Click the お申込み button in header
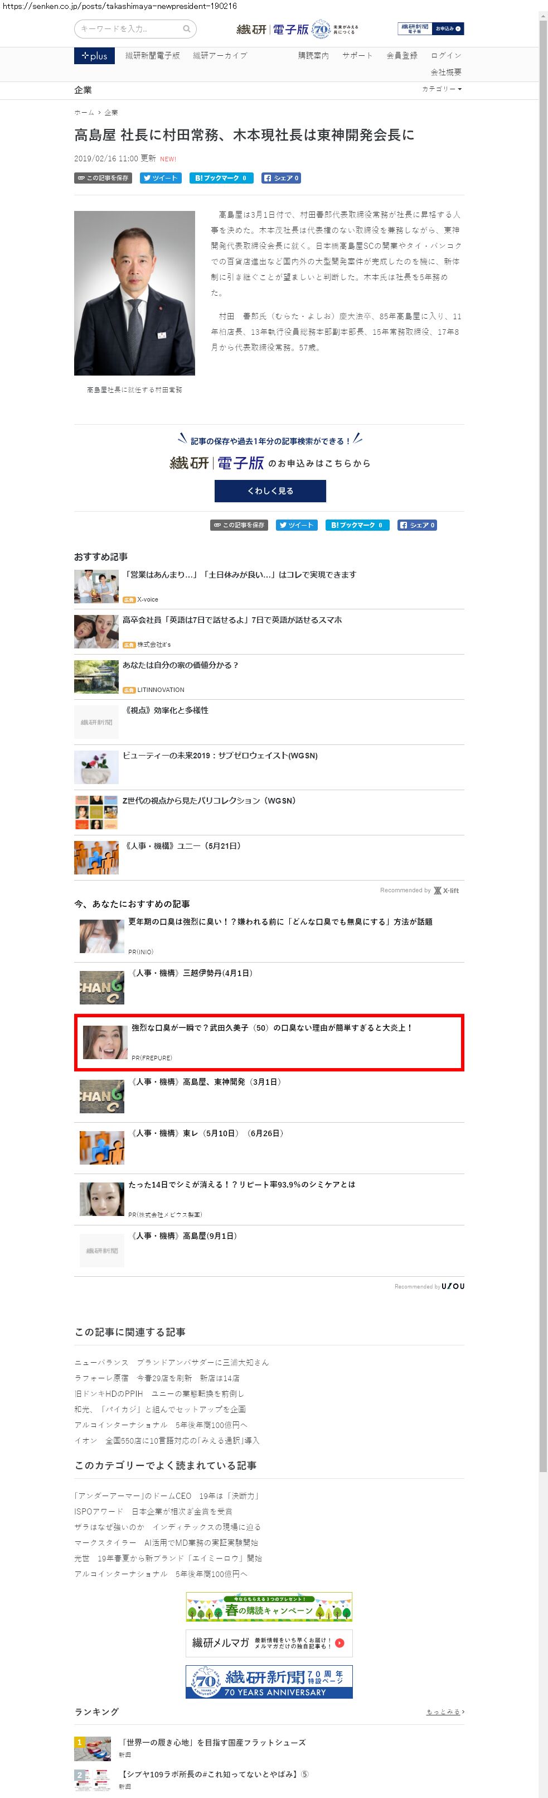The height and width of the screenshot is (1798, 548). 448,28
